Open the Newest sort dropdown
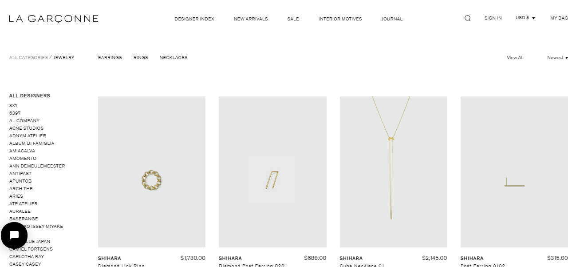 (557, 58)
